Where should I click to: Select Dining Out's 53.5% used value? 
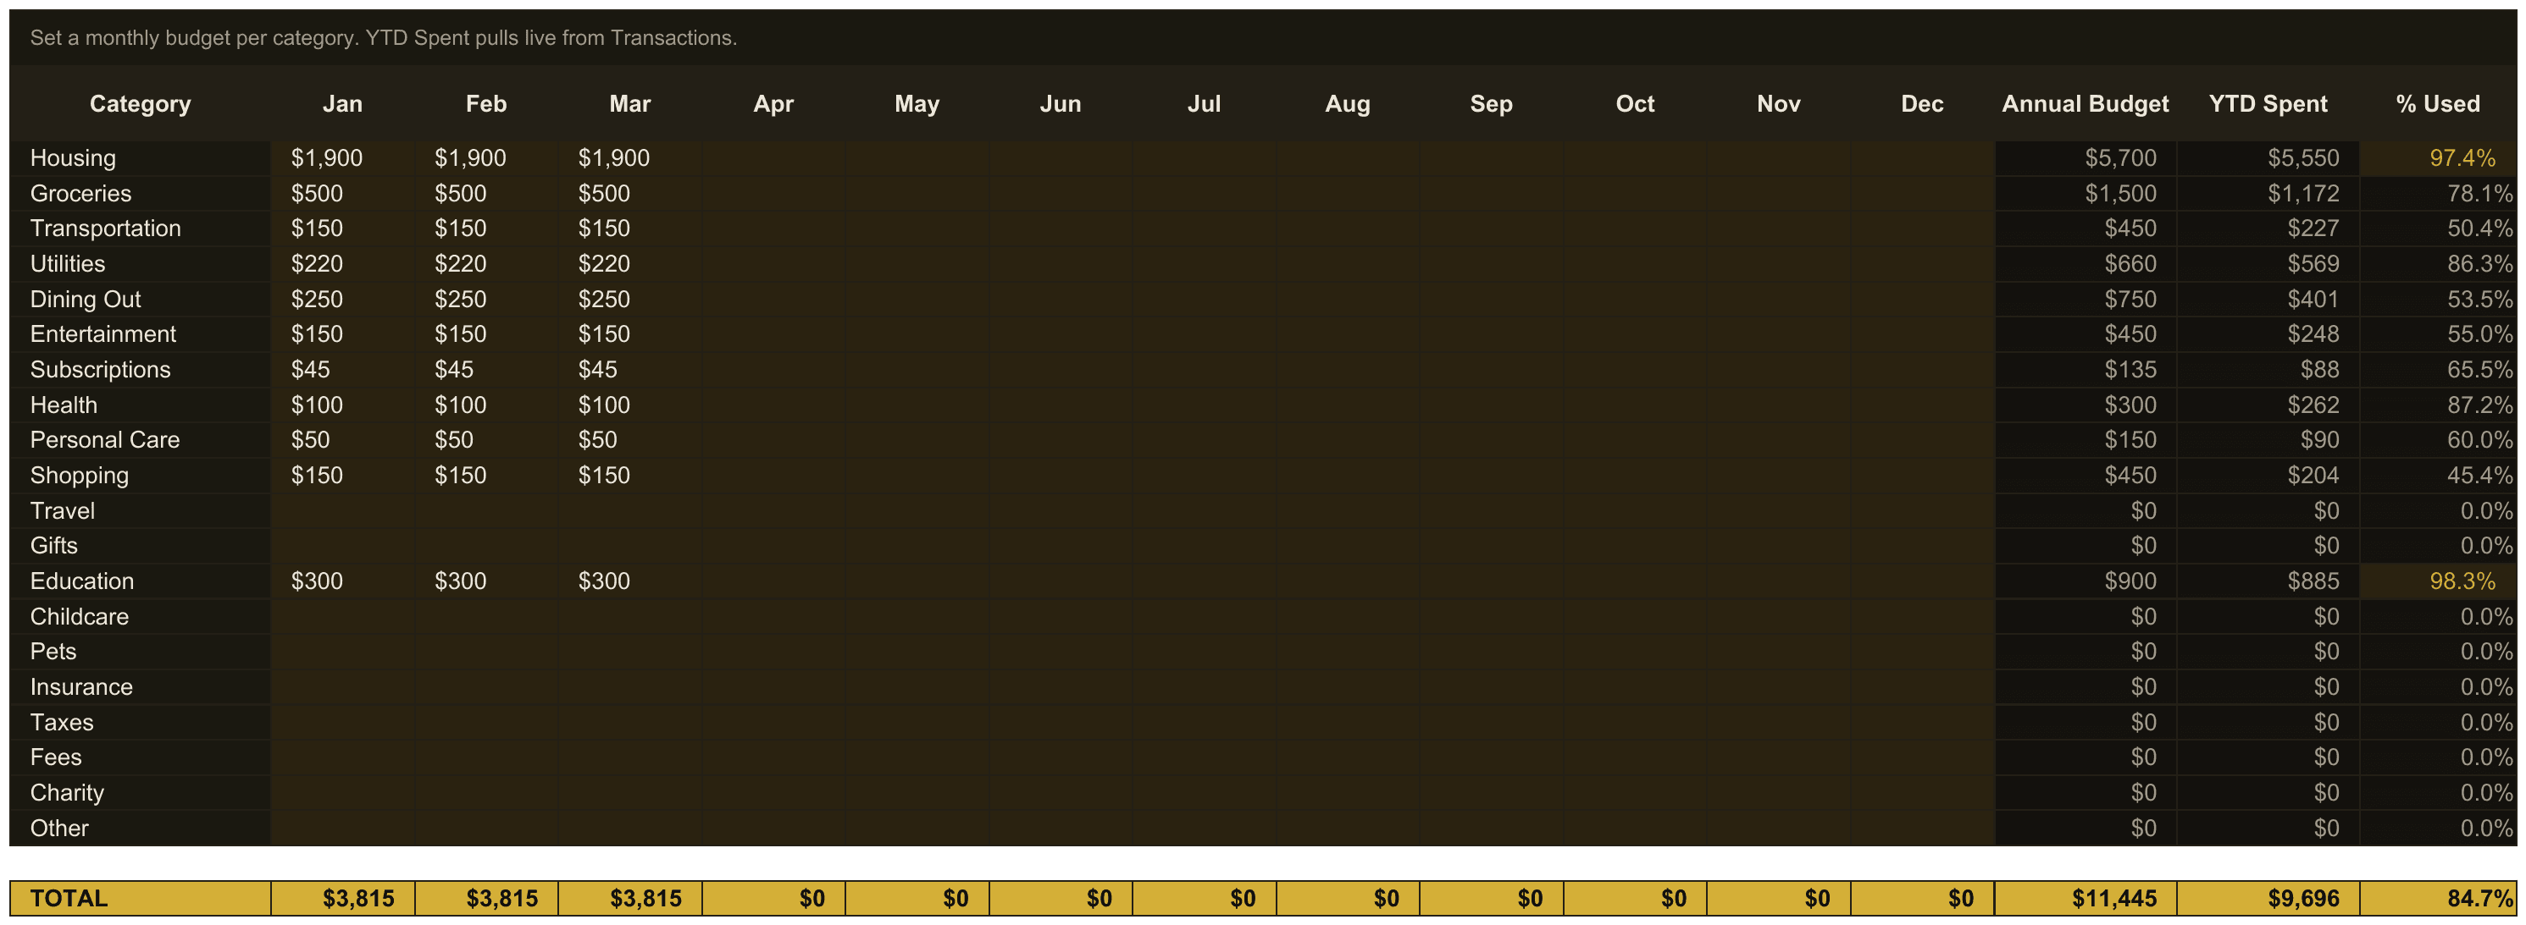2479,299
